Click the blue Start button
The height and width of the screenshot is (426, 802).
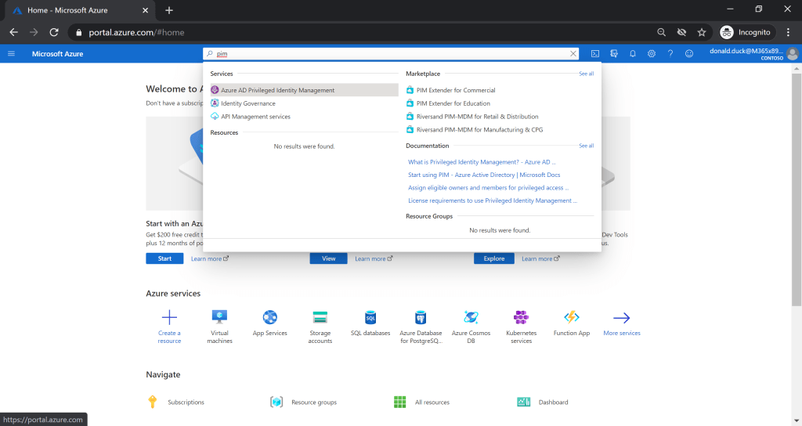point(164,258)
